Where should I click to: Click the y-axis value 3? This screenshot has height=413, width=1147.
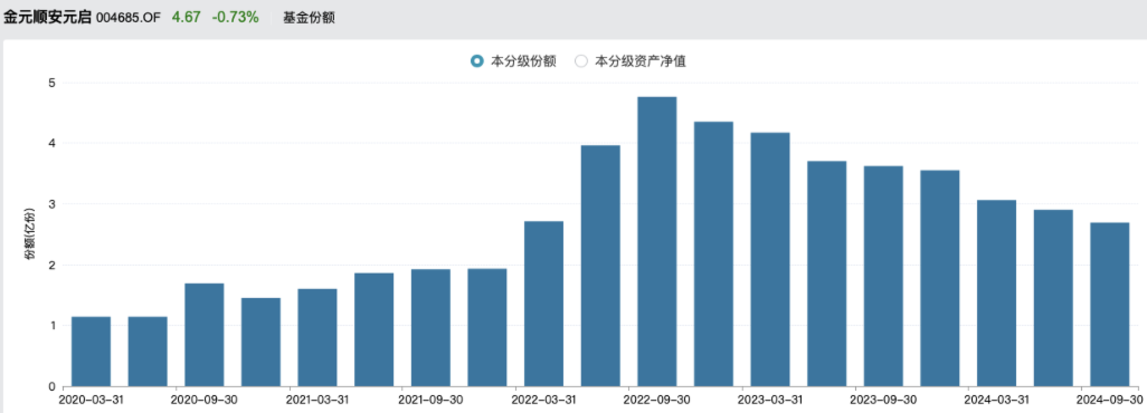tap(52, 204)
